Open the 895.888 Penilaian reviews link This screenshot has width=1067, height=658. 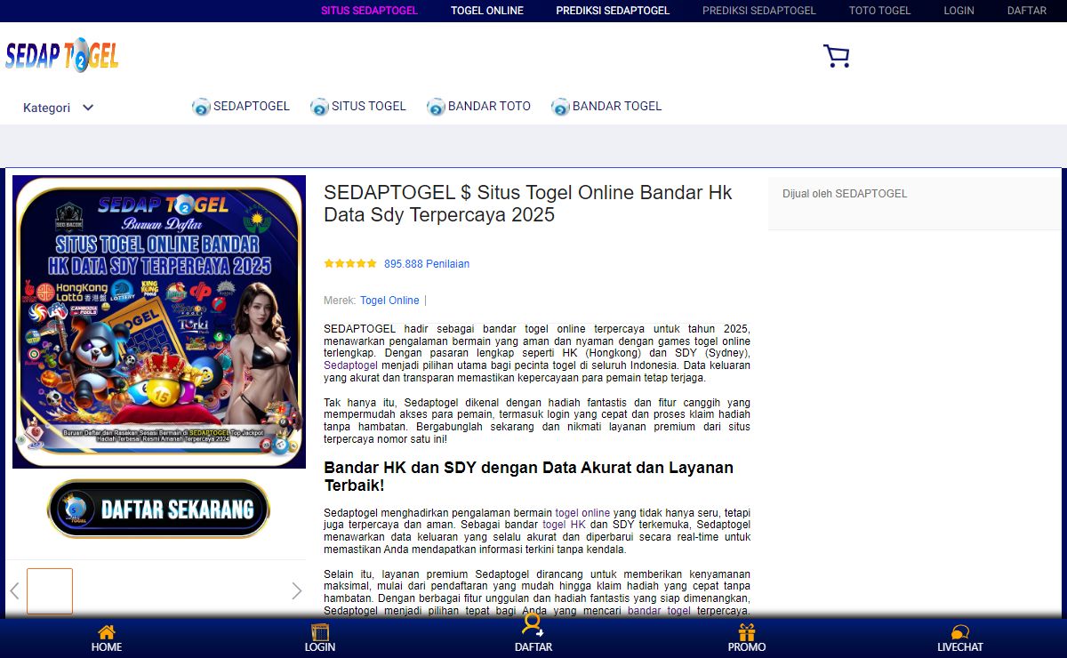427,264
